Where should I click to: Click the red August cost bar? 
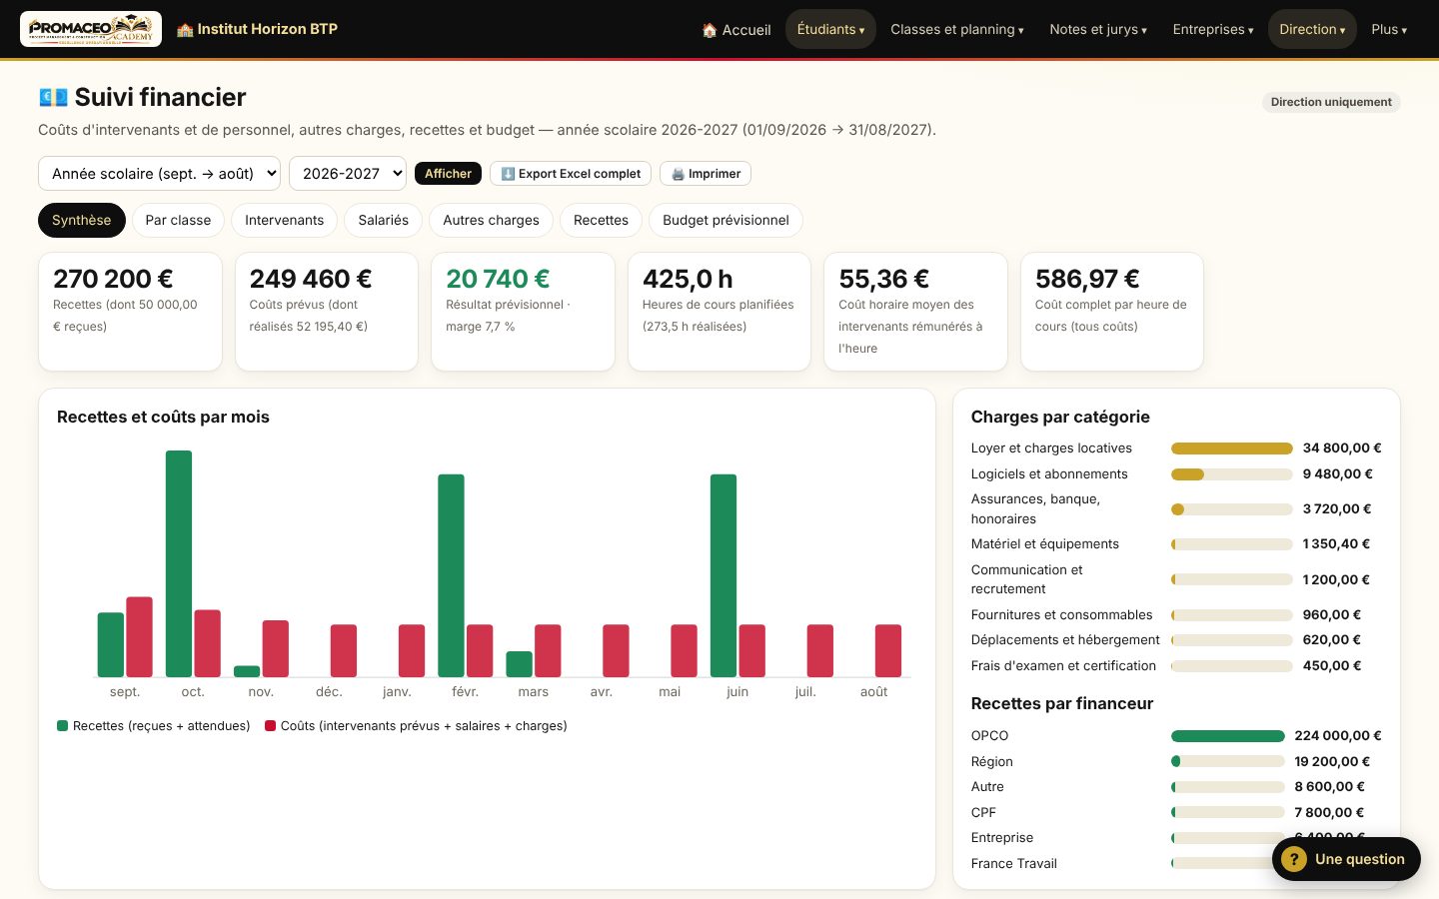click(x=888, y=651)
